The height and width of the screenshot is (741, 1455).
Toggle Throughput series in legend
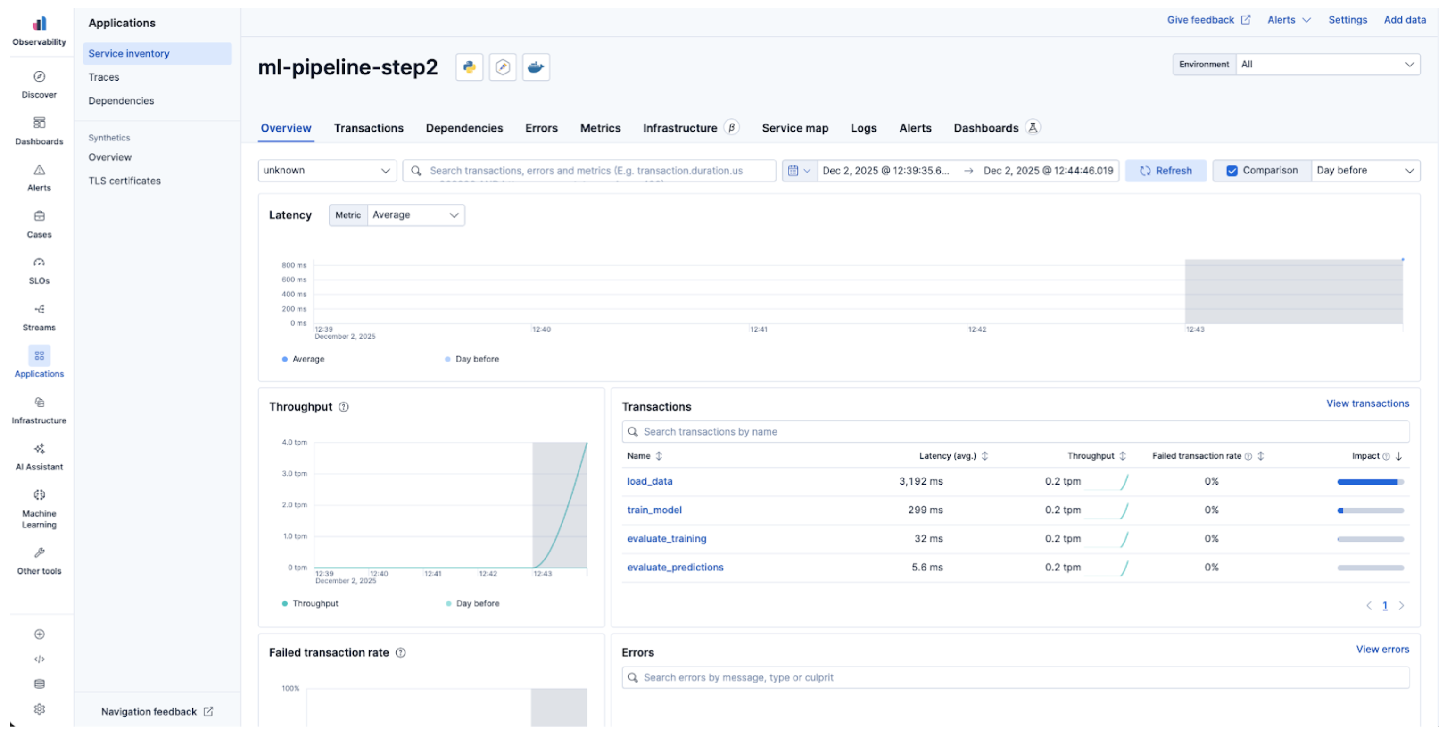[x=309, y=603]
